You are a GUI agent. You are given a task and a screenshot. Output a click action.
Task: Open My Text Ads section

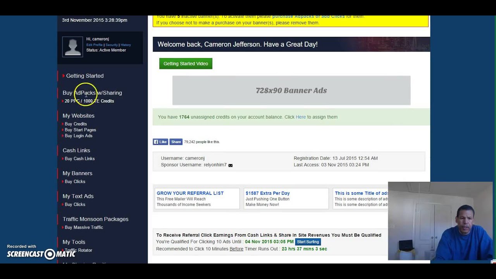pyautogui.click(x=78, y=196)
